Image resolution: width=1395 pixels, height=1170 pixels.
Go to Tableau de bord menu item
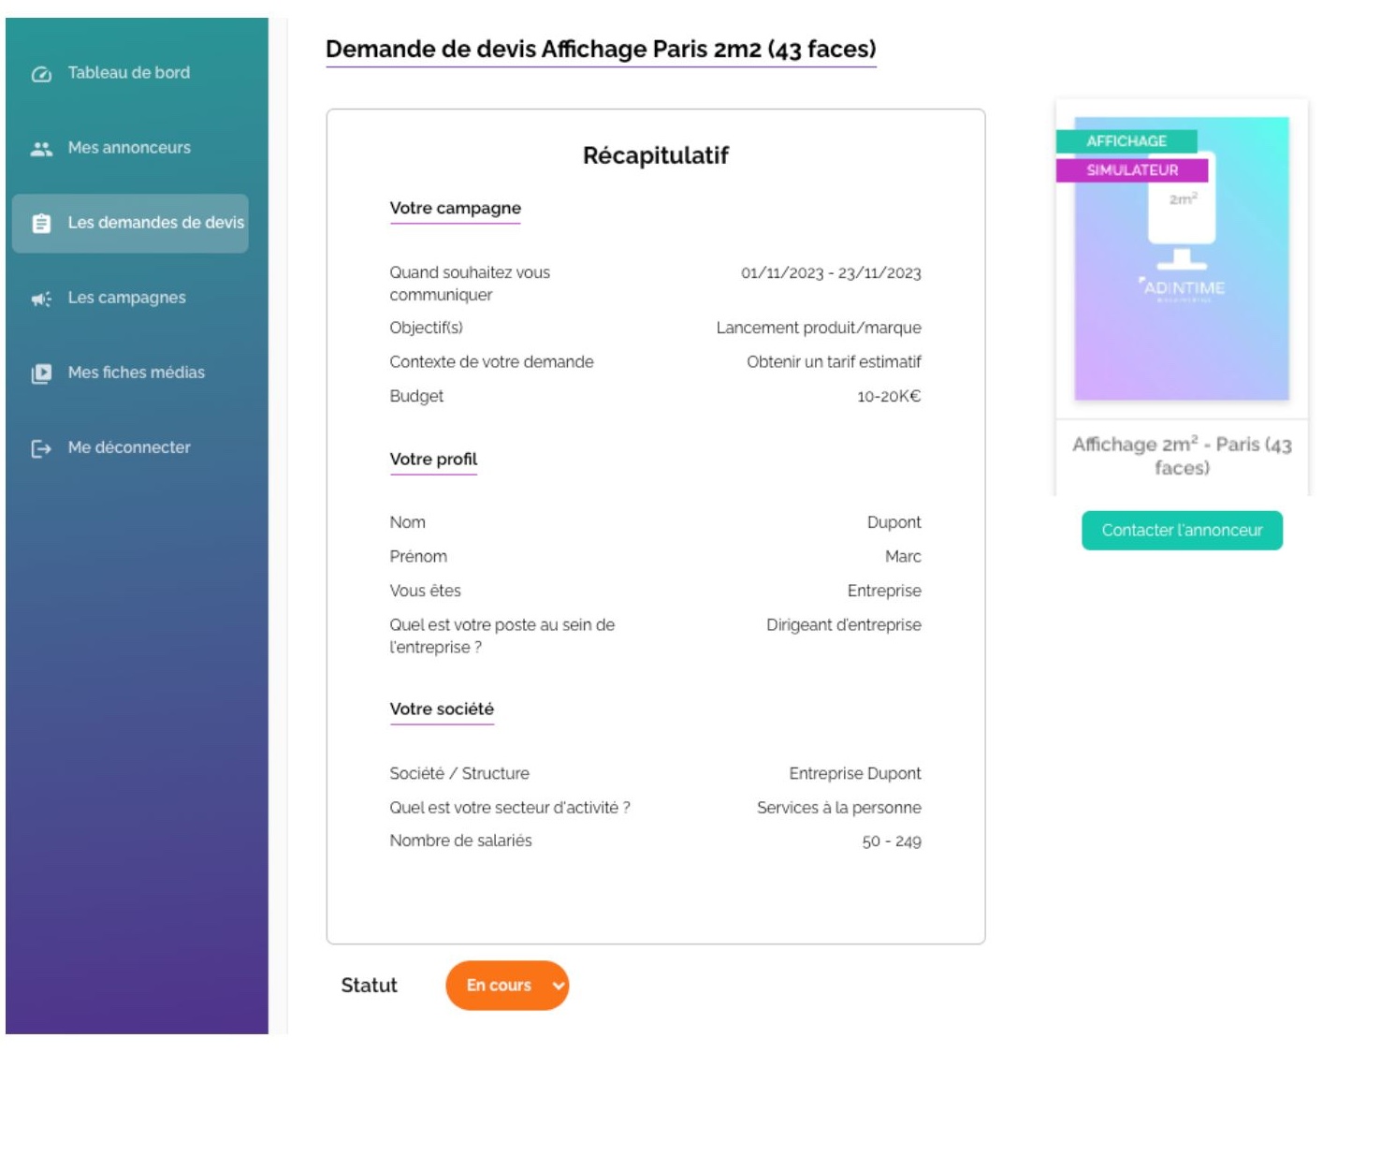point(128,73)
